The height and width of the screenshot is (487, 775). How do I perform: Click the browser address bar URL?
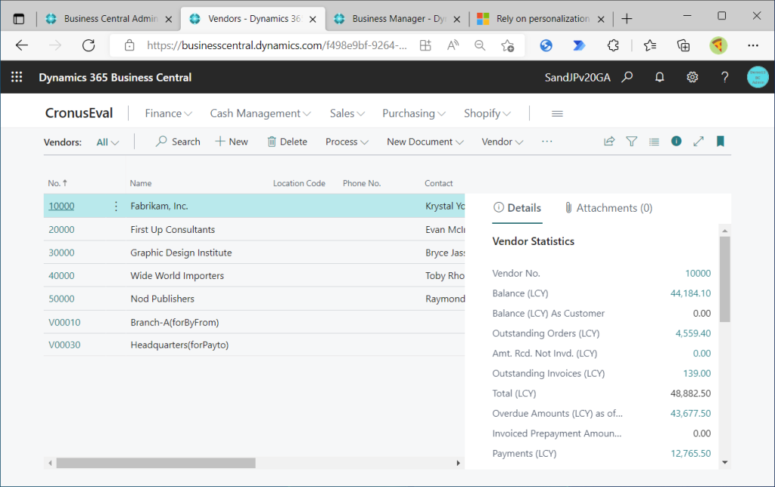tap(277, 45)
